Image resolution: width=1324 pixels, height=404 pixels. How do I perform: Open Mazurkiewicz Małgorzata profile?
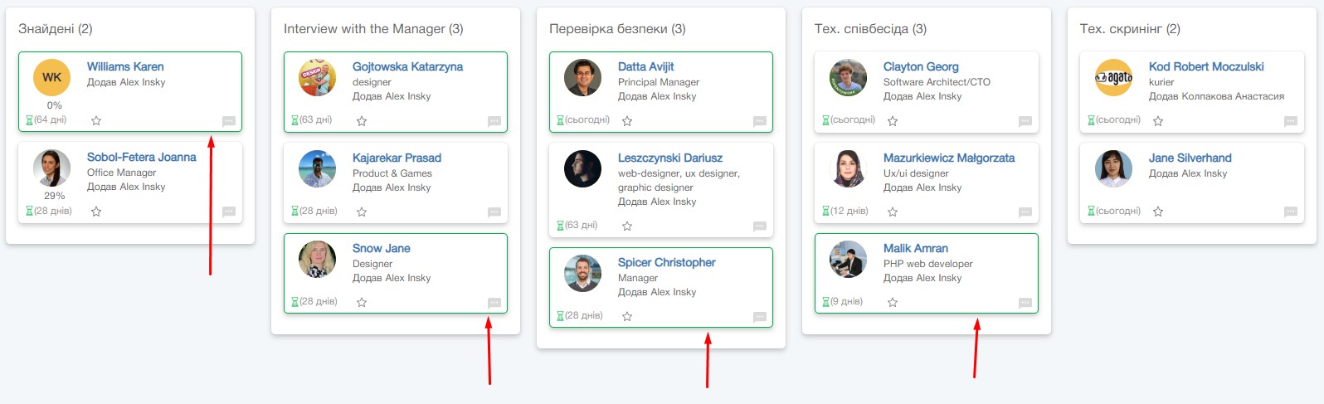[949, 158]
